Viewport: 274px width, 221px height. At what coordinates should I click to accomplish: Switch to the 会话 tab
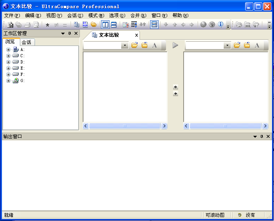[x=27, y=42]
